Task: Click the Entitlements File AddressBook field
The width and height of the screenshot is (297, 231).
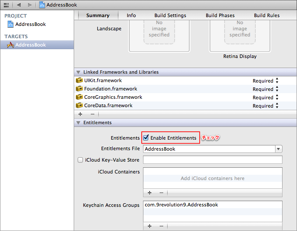Action: point(209,149)
